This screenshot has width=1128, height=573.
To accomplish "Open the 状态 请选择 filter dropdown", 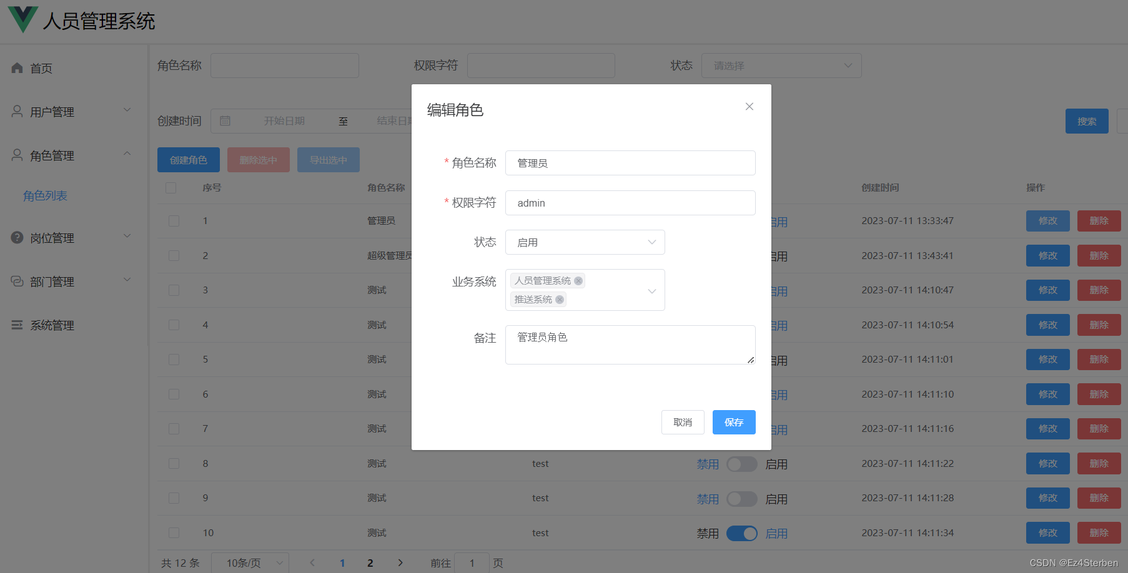I will click(781, 66).
